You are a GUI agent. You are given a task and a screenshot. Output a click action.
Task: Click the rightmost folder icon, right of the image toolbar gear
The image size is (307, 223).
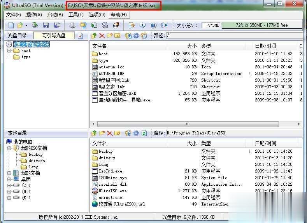pyautogui.click(x=144, y=36)
